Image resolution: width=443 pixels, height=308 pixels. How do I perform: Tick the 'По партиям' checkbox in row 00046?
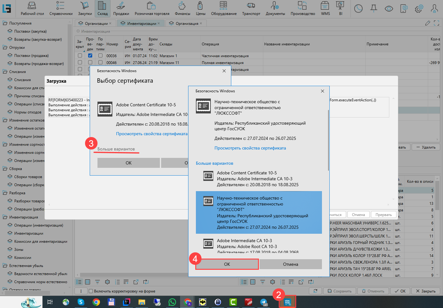[x=100, y=62]
